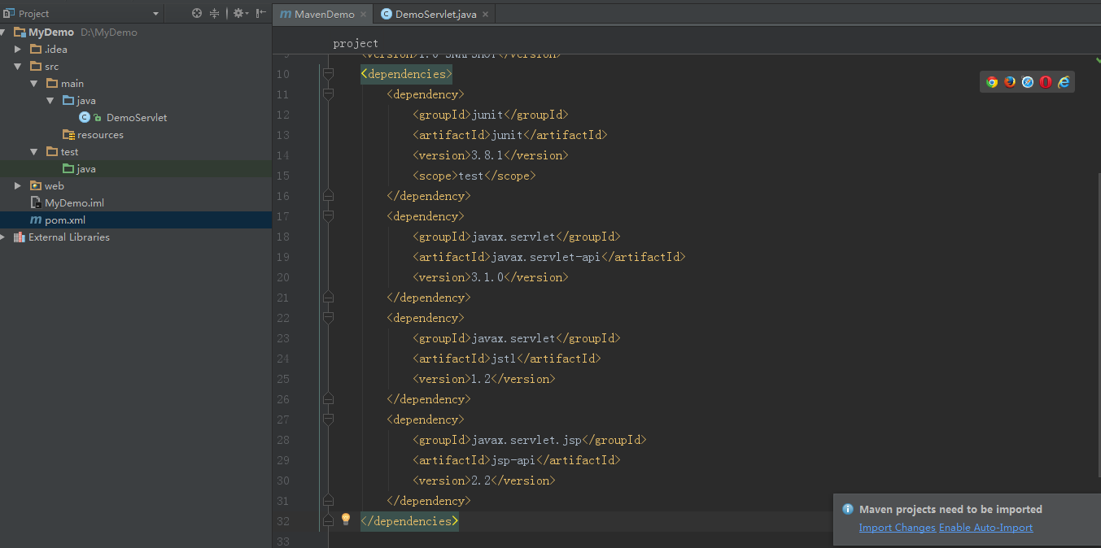Open the Project view dropdown

click(155, 14)
